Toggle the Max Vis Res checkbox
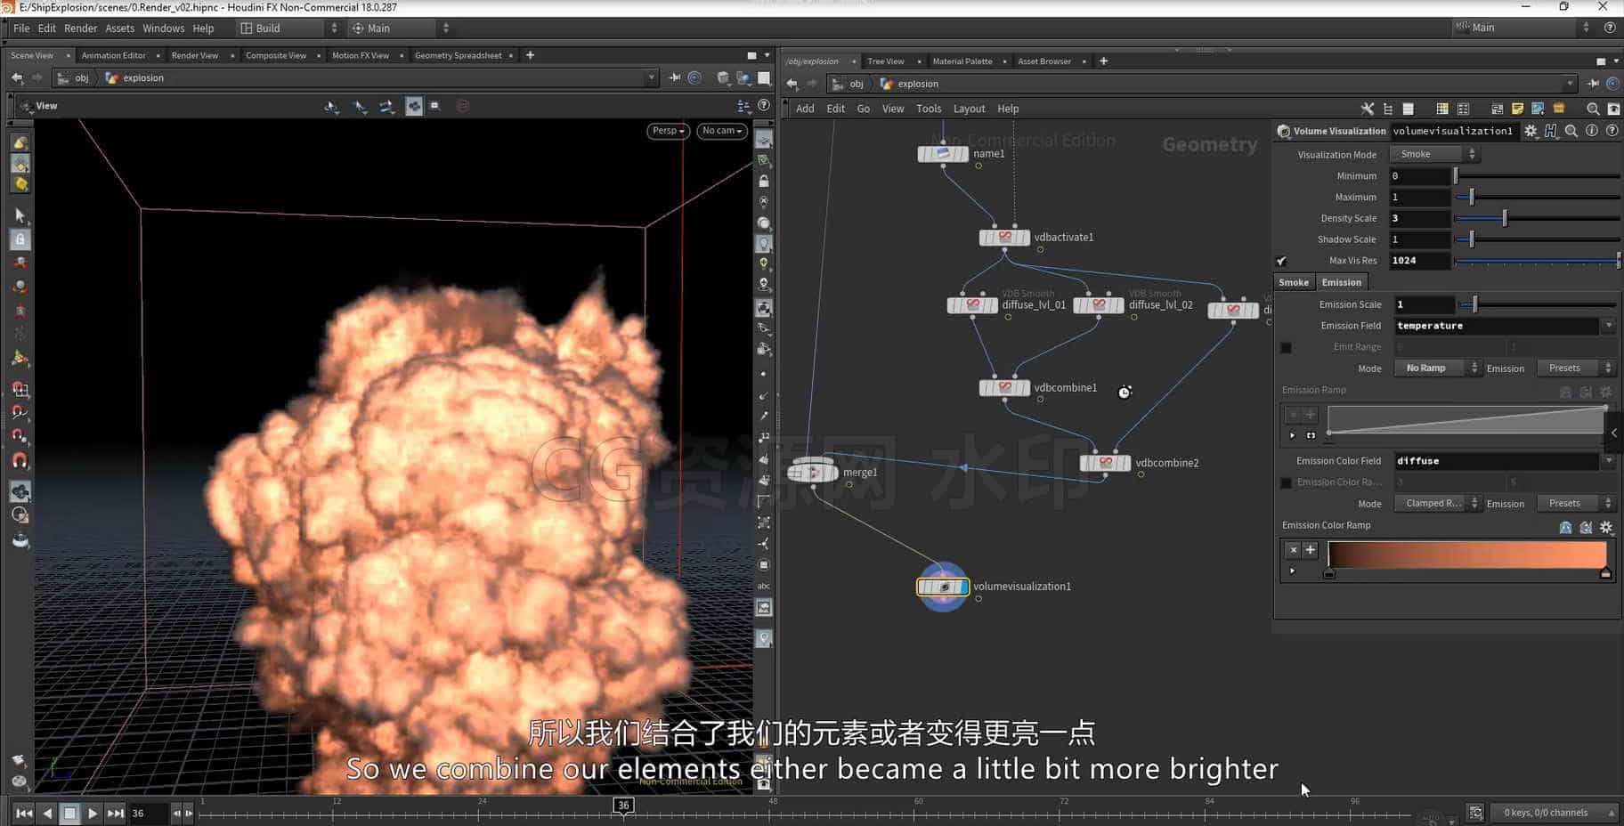Viewport: 1624px width, 826px height. tap(1281, 261)
